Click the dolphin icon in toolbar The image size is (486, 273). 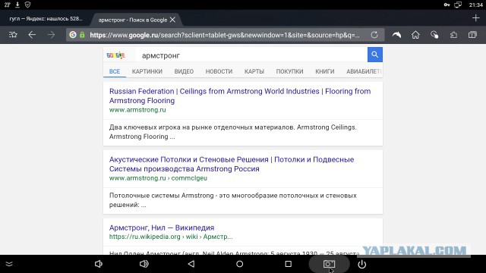[396, 35]
